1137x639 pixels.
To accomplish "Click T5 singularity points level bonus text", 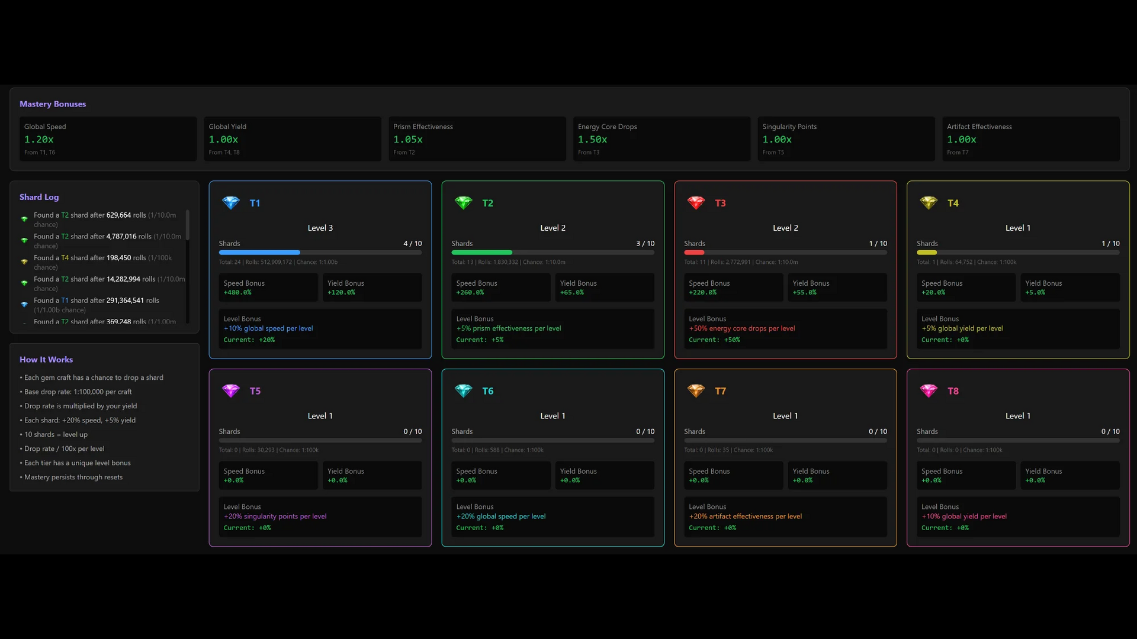I will coord(275,517).
